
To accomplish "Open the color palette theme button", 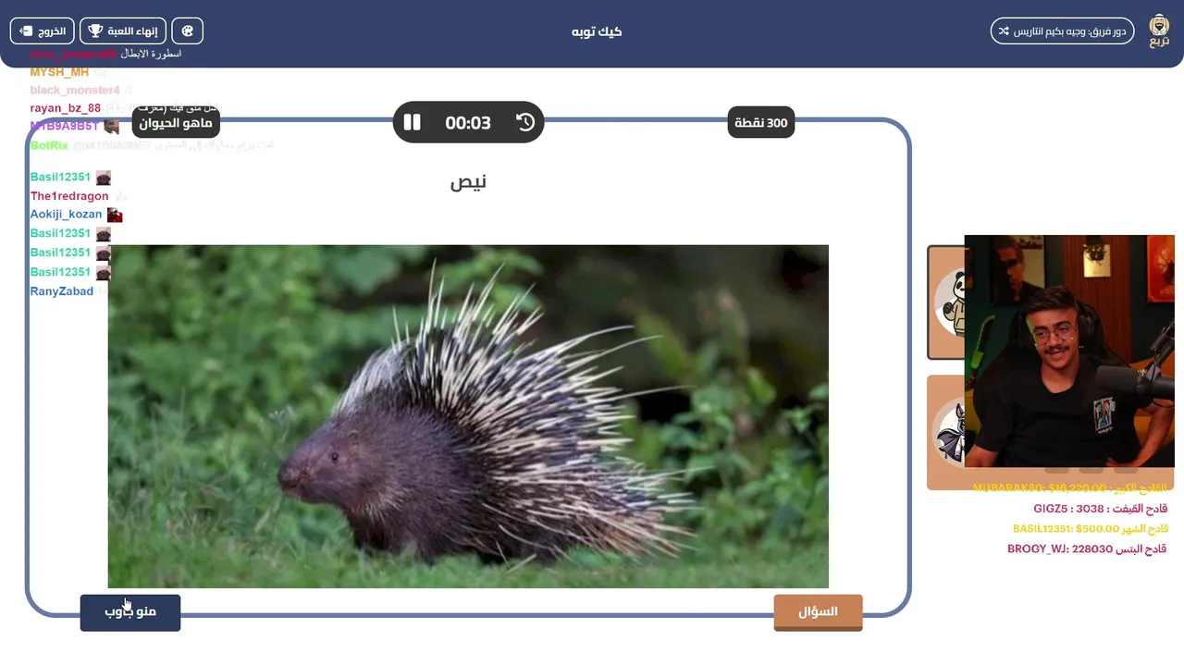I will coord(188,31).
